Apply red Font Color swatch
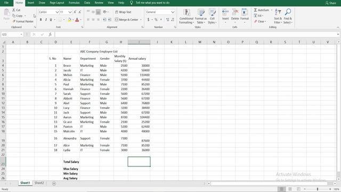Screen dimensions: 341x192 pos(77,20)
